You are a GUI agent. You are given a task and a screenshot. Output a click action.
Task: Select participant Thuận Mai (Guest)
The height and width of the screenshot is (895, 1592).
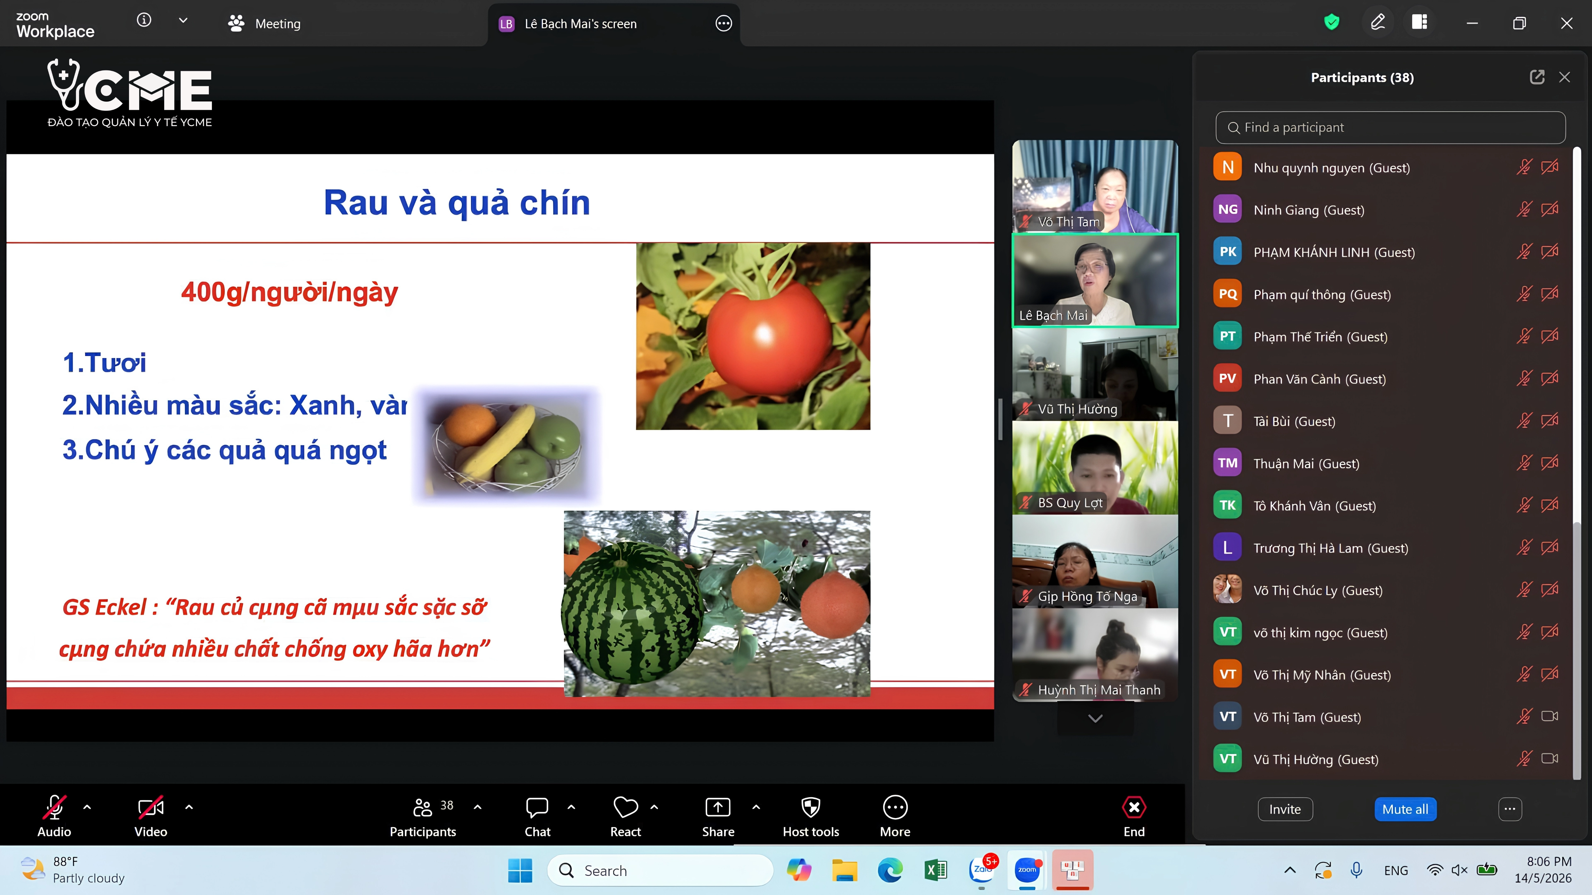1385,463
